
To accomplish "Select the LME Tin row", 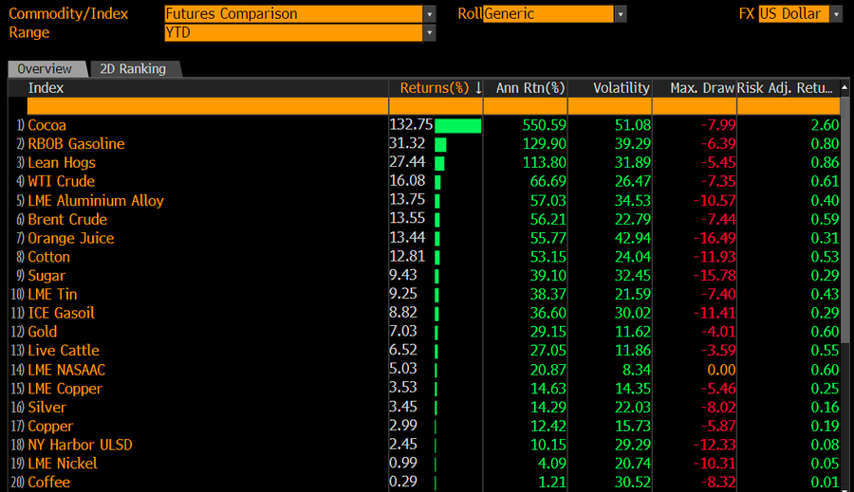I will (x=425, y=295).
